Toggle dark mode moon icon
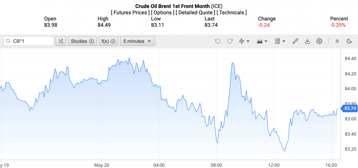Image resolution: width=358 pixels, height=168 pixels. 349,41
